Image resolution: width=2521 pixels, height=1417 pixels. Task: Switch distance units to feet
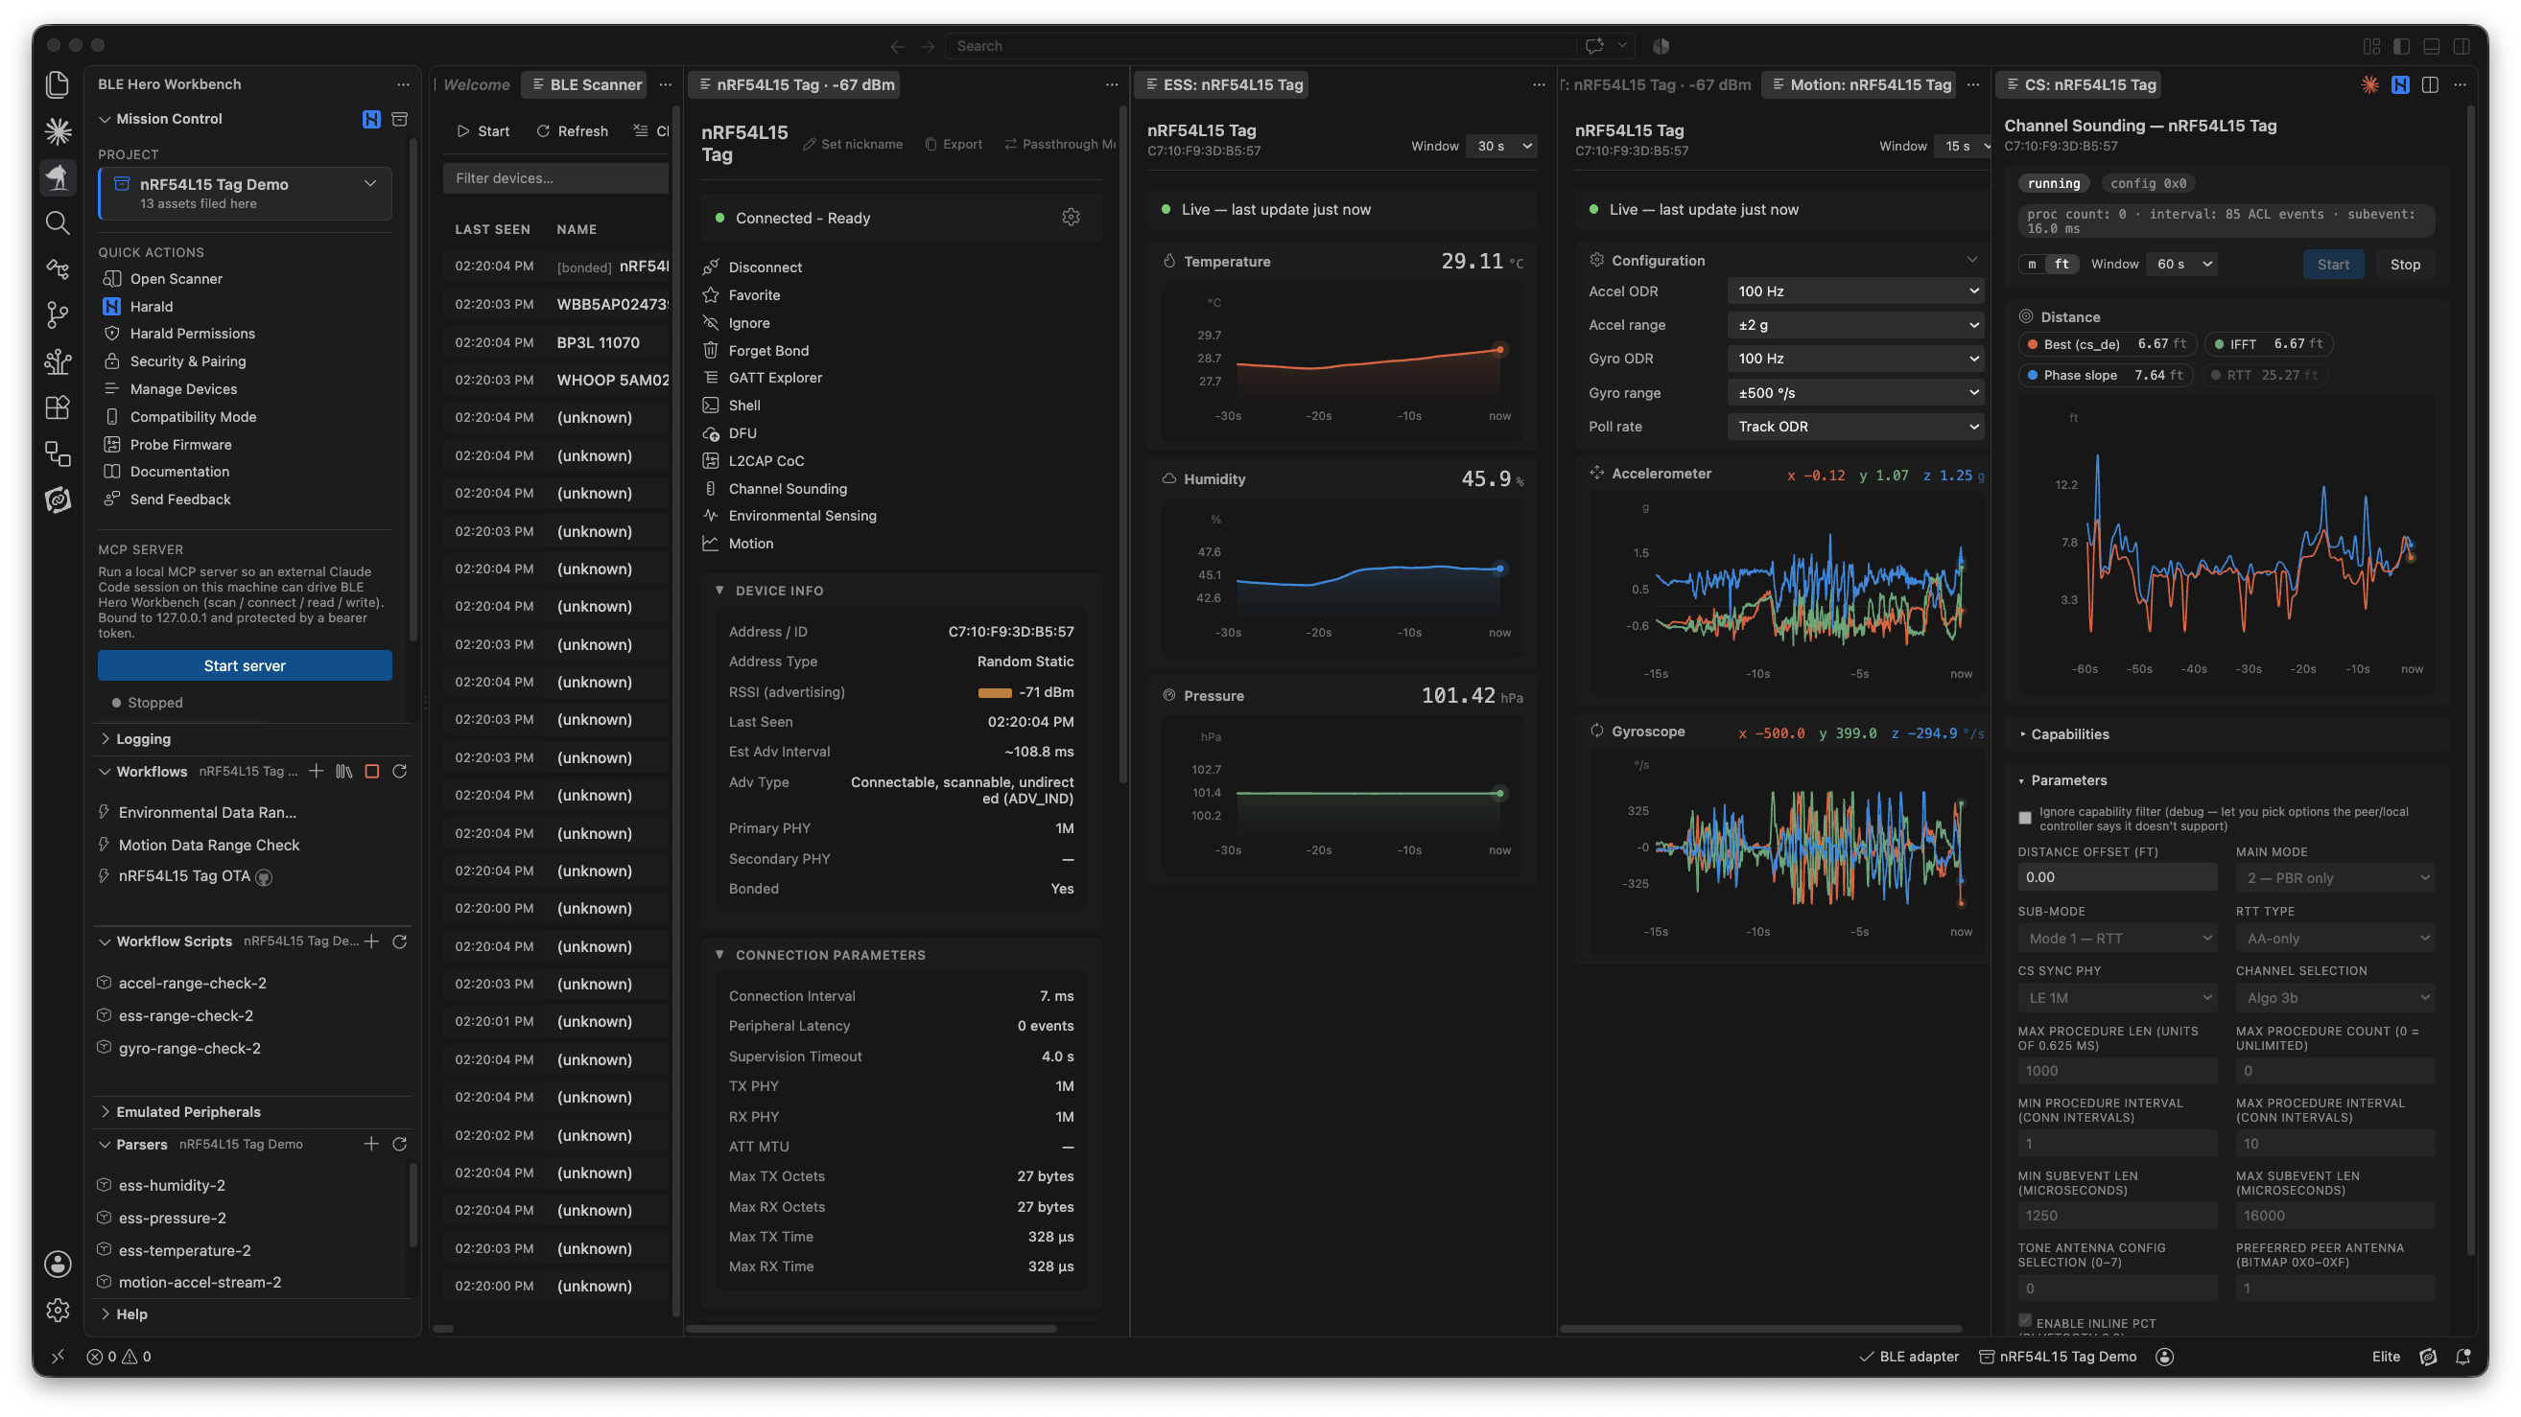tap(2062, 264)
